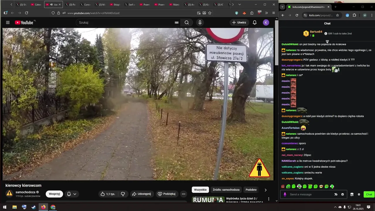Open File Explorer from taskbar
The height and width of the screenshot is (211, 375).
pos(14,207)
